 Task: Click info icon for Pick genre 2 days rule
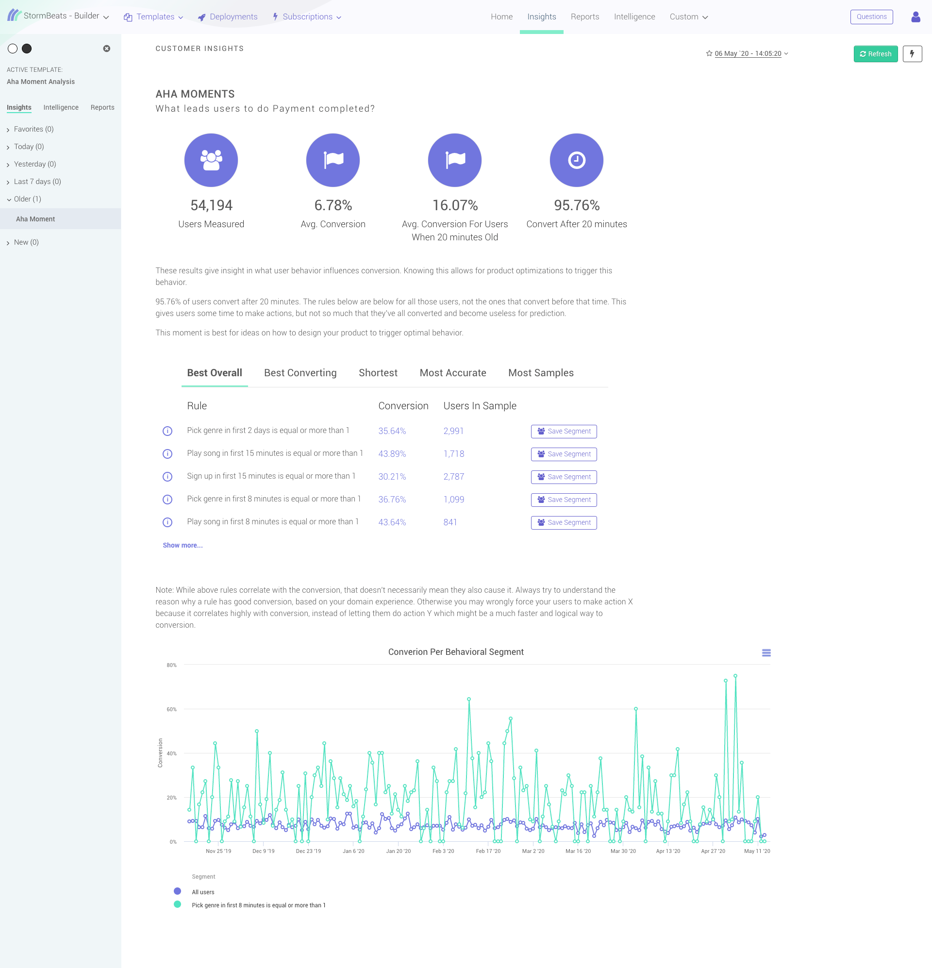(167, 431)
